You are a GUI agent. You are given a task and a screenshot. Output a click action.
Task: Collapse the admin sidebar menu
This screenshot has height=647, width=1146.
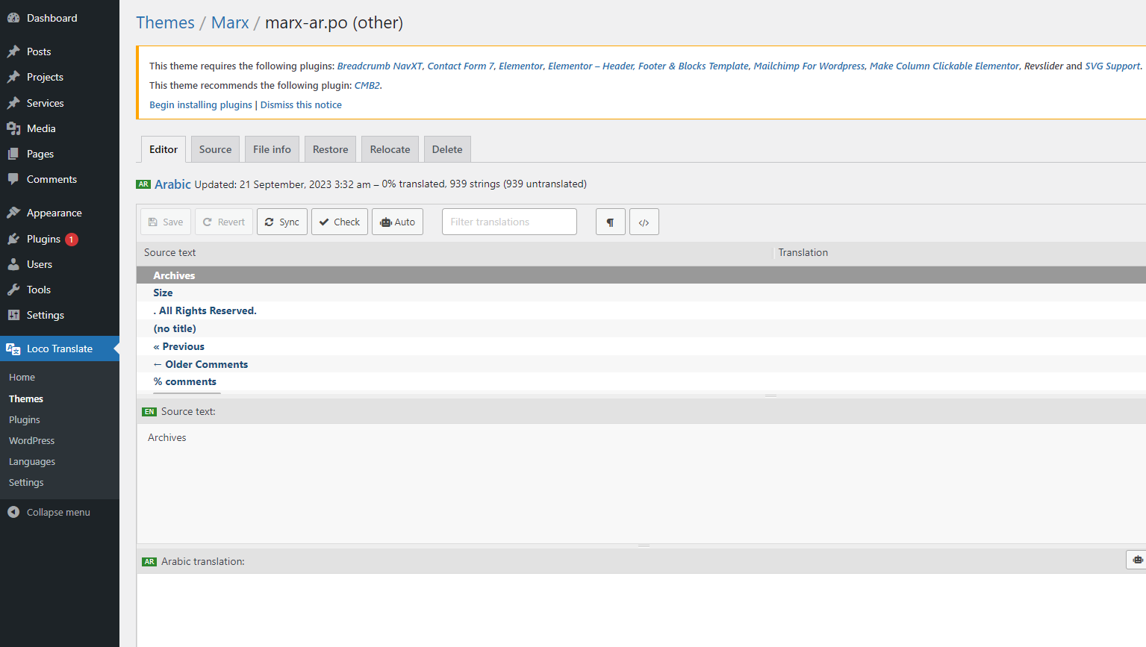tap(58, 512)
